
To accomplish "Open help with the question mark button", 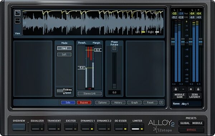I will (161, 102).
